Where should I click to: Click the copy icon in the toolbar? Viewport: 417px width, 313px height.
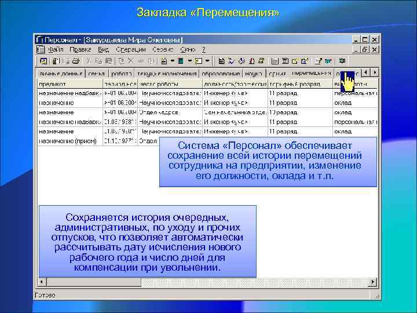click(98, 61)
